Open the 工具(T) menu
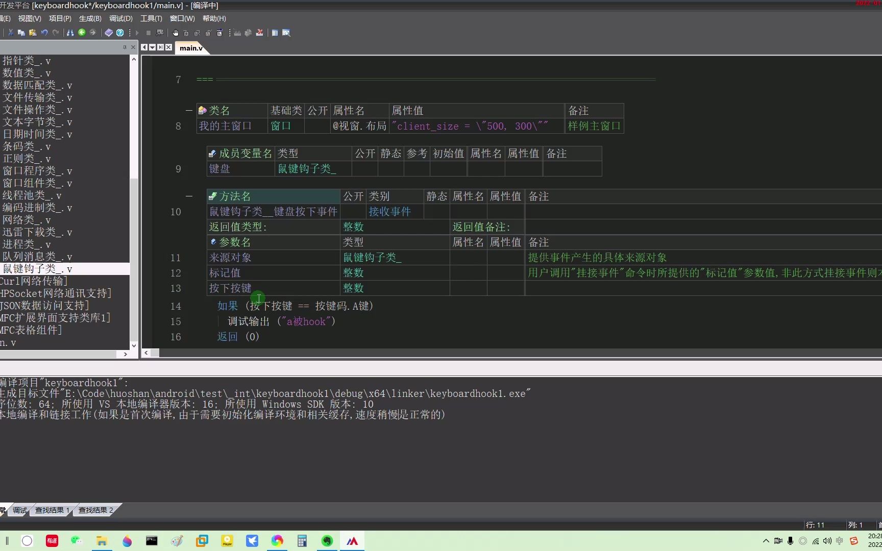 pyautogui.click(x=151, y=18)
